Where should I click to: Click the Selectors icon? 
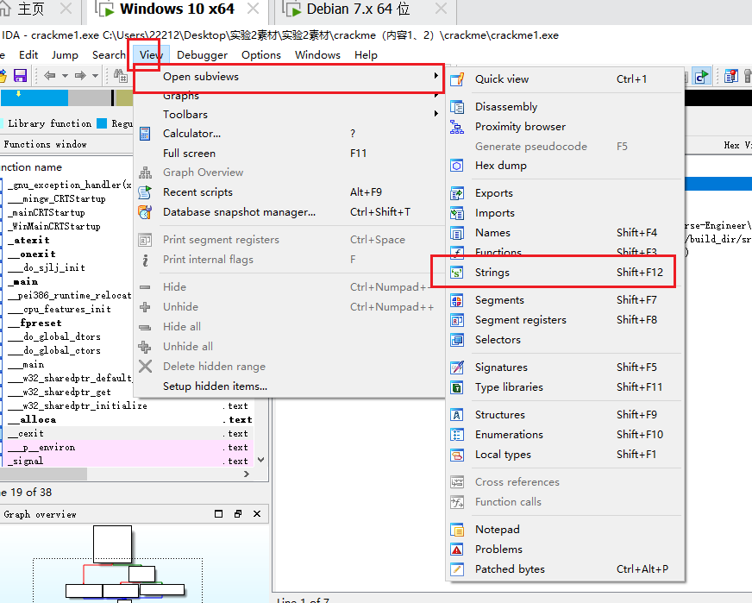[457, 340]
